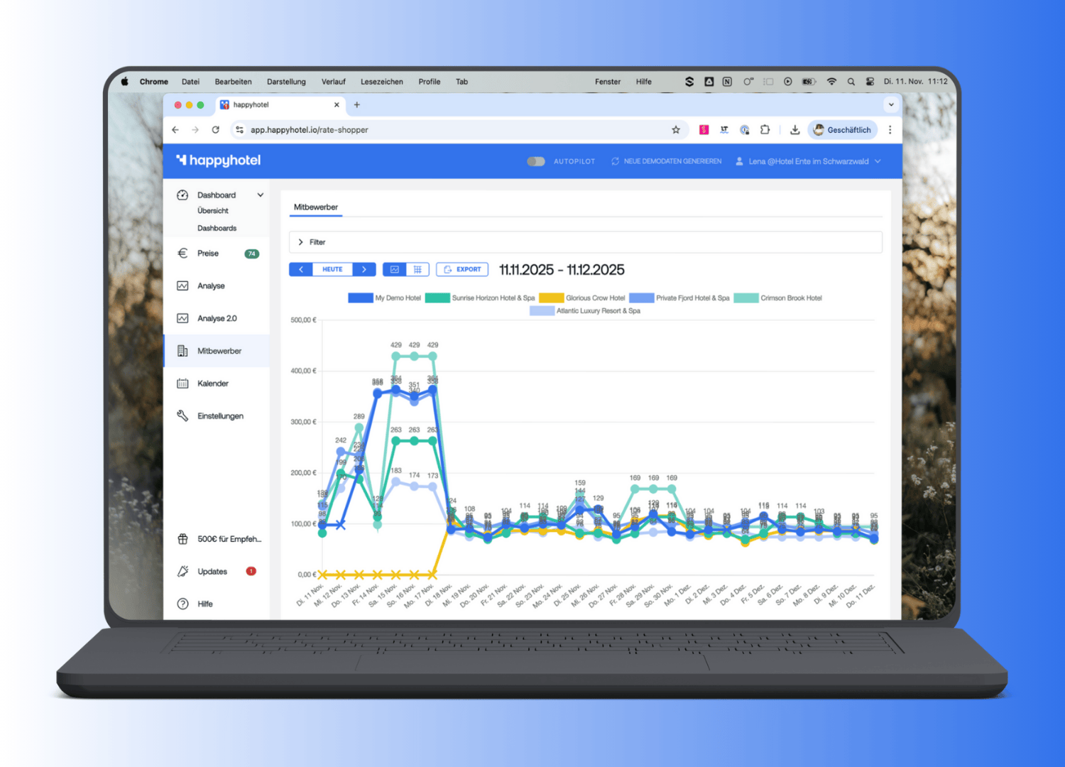Click the happyhotel browser tab
The width and height of the screenshot is (1065, 767).
(x=280, y=105)
